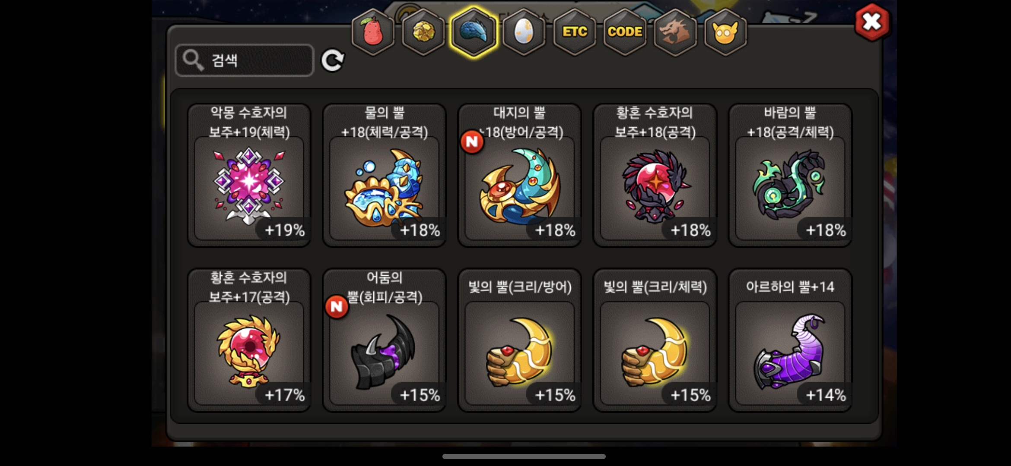
Task: Click the refresh arrow icon beside search
Action: 332,60
